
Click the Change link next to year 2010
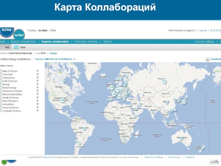(53, 53)
